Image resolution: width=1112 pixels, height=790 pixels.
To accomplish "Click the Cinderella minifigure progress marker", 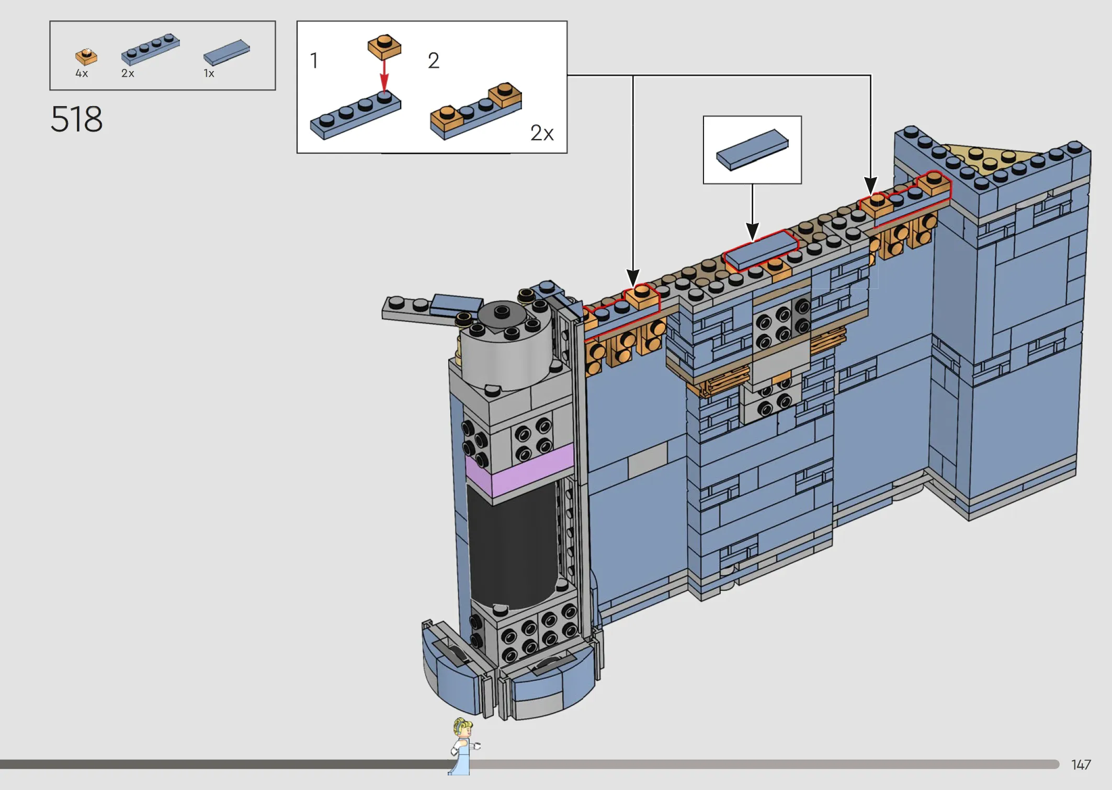I will (464, 746).
